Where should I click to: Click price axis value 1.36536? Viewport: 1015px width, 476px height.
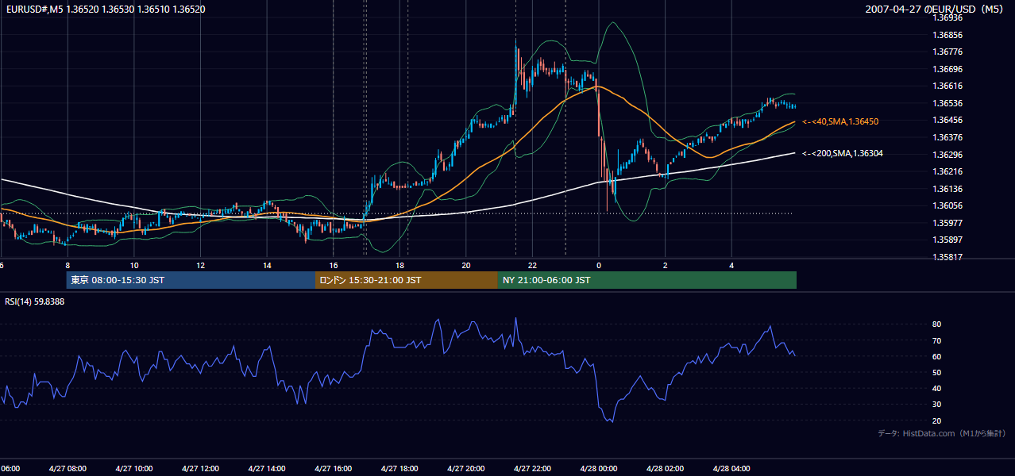[947, 103]
